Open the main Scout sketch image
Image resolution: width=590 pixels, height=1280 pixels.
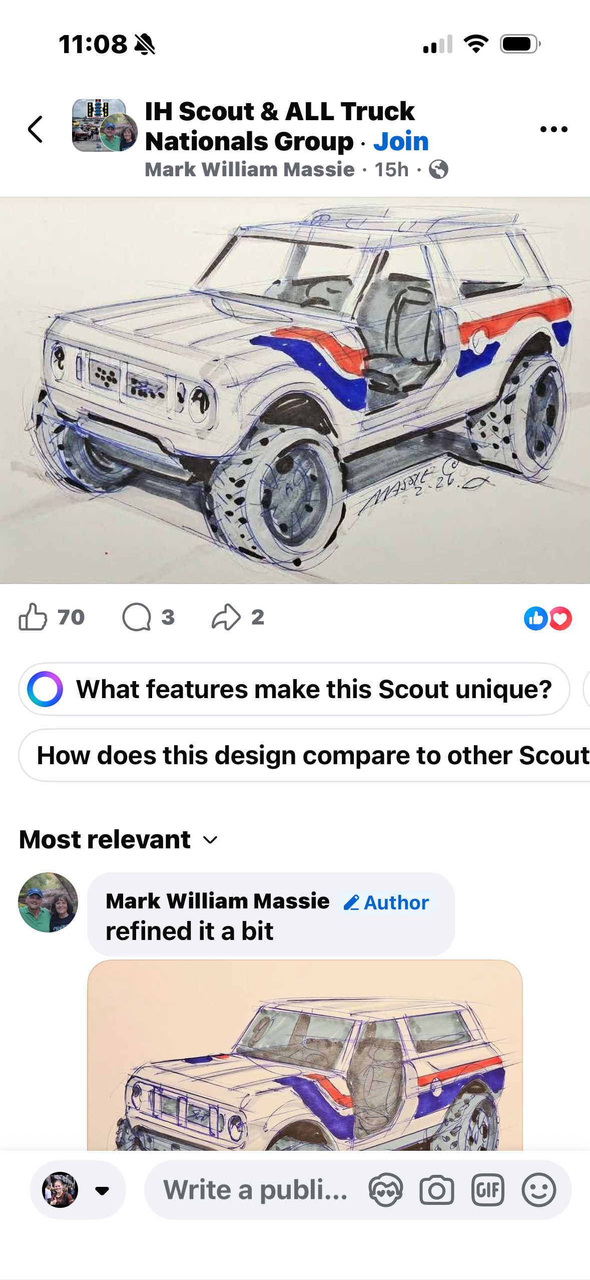(295, 390)
